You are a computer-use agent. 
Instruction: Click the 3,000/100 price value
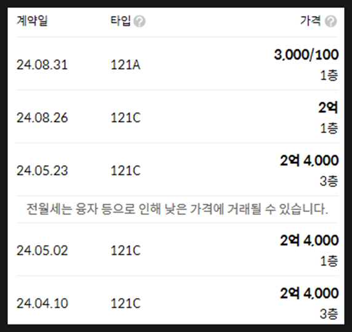coord(306,55)
